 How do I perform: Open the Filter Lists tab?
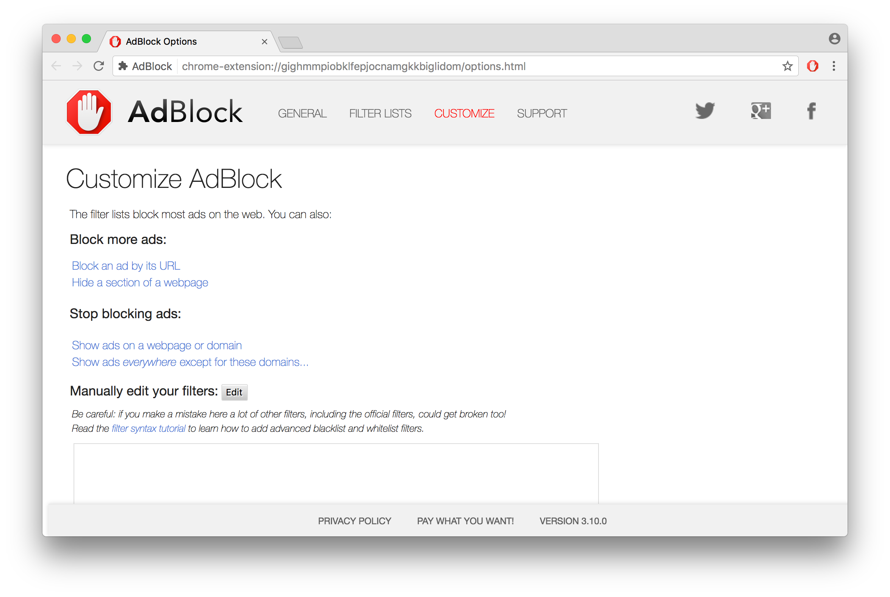point(380,114)
